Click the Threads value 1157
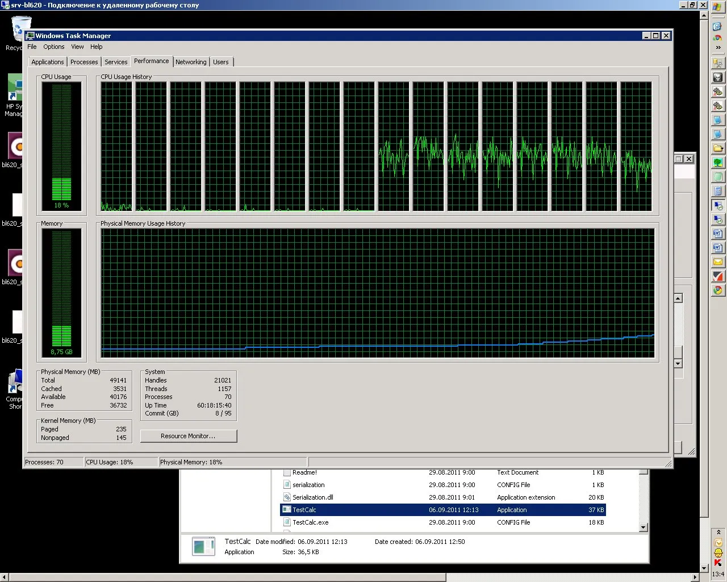727x582 pixels. click(224, 389)
